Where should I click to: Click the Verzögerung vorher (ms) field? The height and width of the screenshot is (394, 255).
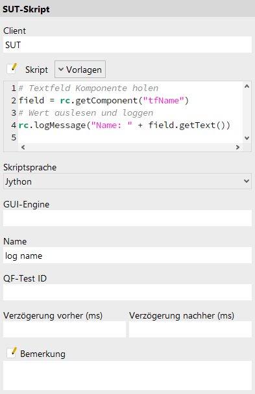[64, 329]
